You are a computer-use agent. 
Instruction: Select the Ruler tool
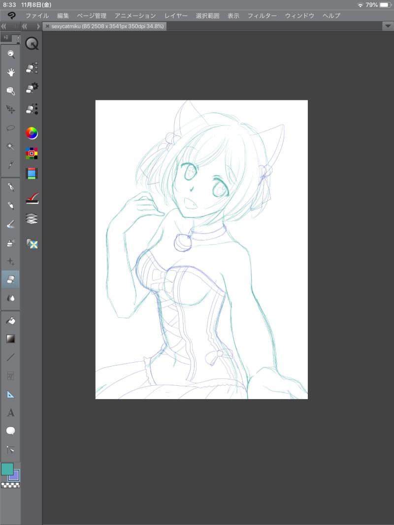pos(11,394)
